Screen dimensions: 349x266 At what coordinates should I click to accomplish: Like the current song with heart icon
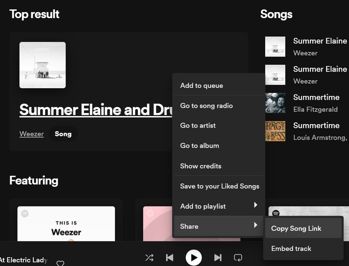point(60,263)
